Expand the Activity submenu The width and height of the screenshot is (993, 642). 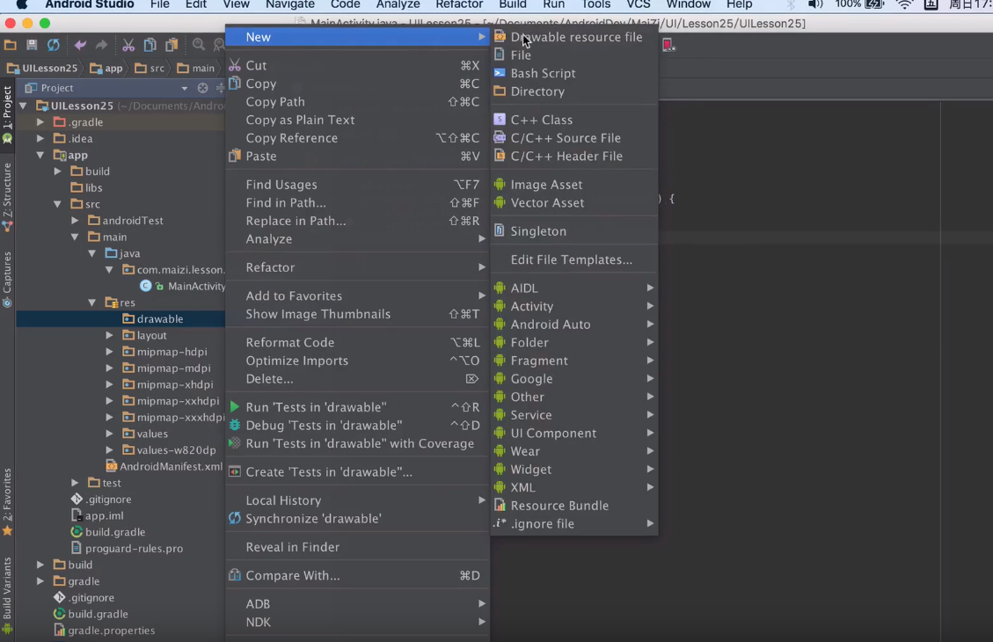532,306
